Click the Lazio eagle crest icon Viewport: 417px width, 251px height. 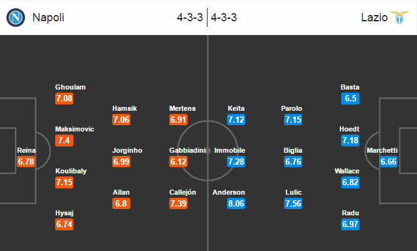pos(399,18)
